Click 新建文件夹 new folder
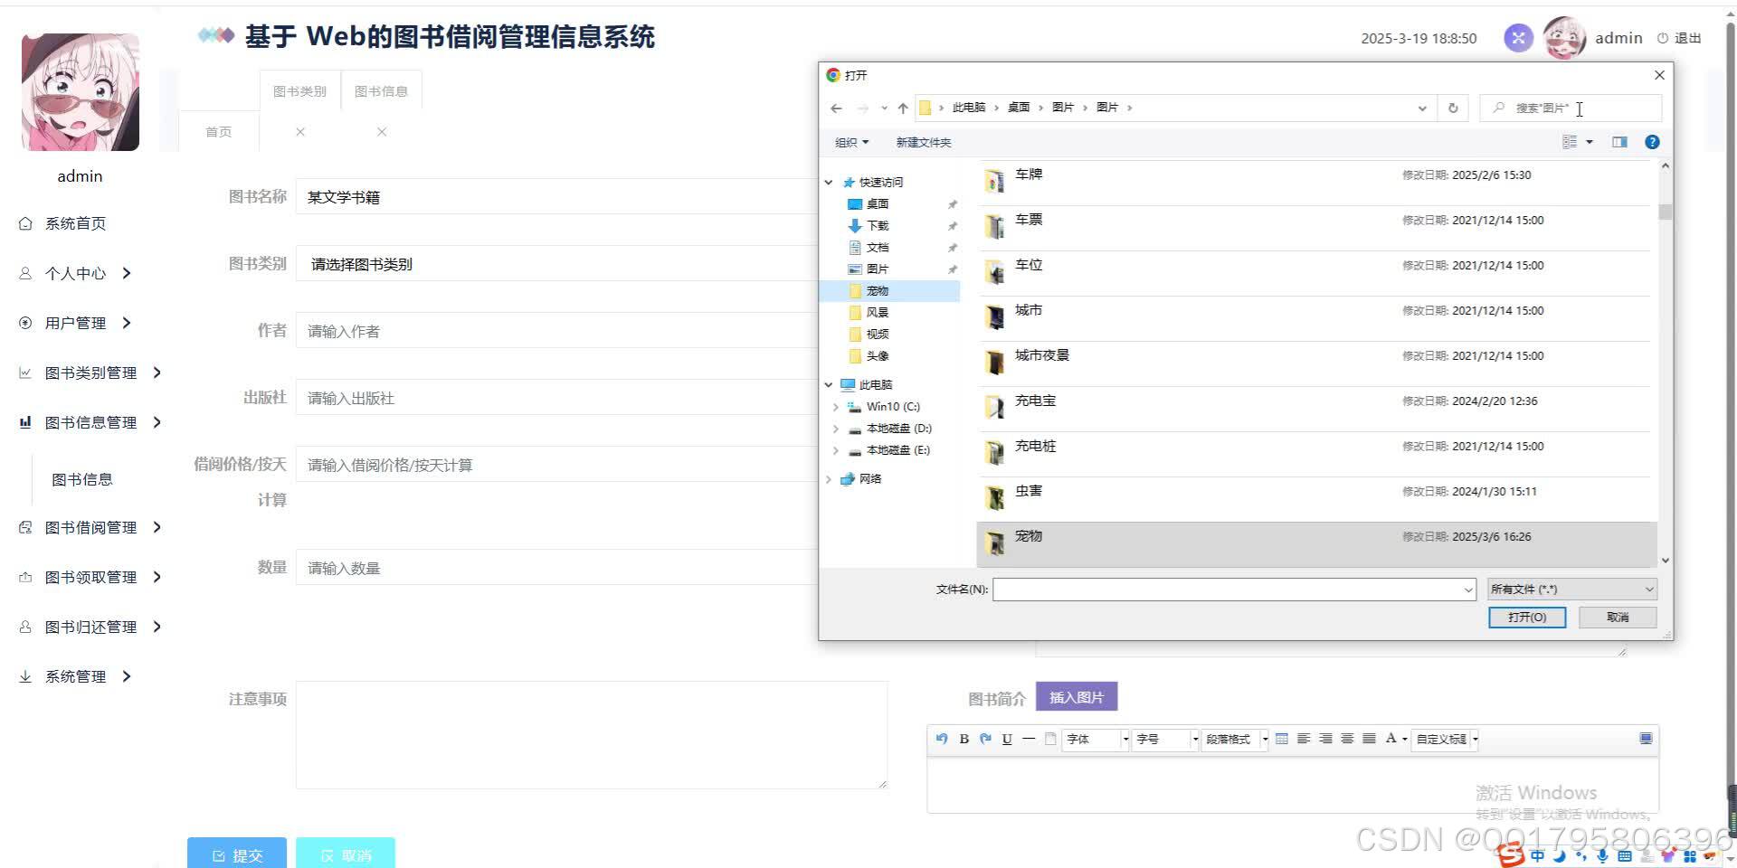 (924, 142)
